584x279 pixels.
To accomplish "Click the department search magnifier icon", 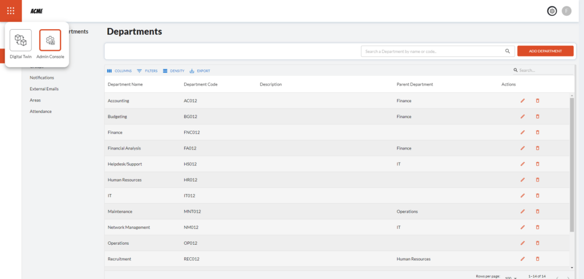I will [x=508, y=51].
